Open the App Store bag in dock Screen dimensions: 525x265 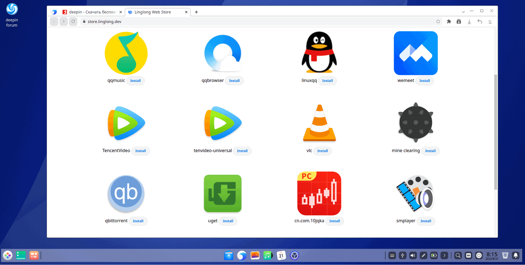229,256
